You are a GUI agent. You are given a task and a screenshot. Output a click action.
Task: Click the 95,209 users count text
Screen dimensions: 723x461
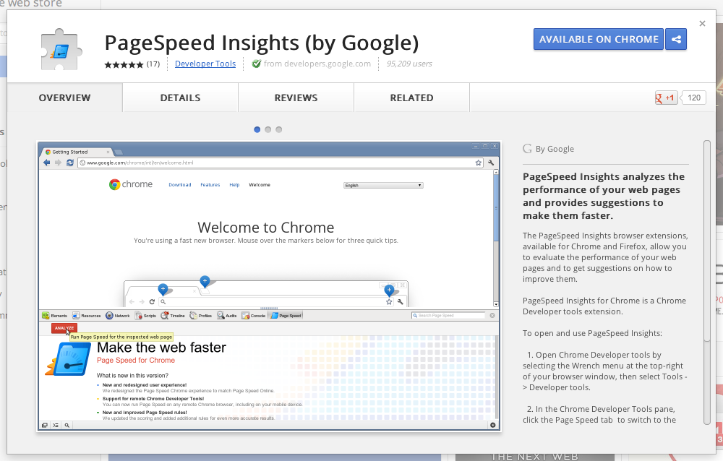409,64
